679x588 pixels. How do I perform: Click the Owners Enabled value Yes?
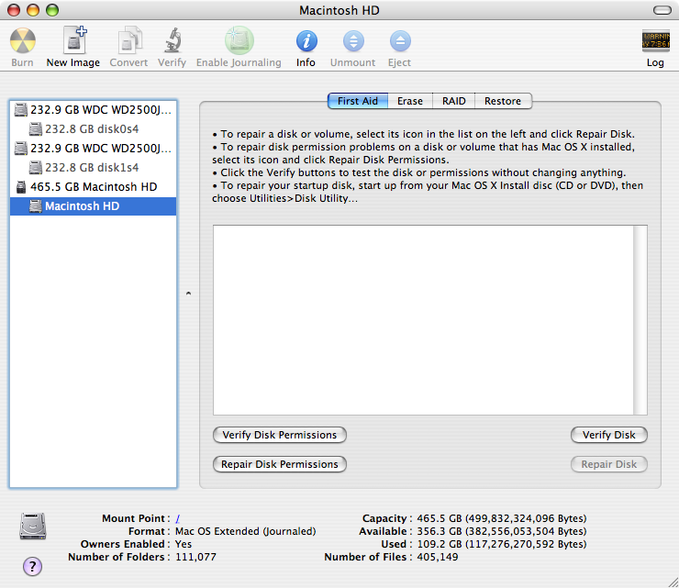coord(184,544)
